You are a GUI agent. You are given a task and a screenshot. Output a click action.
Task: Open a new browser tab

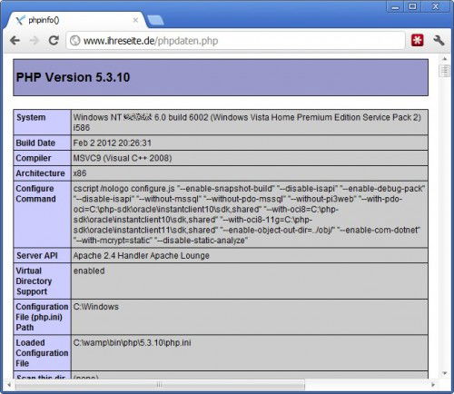[155, 20]
